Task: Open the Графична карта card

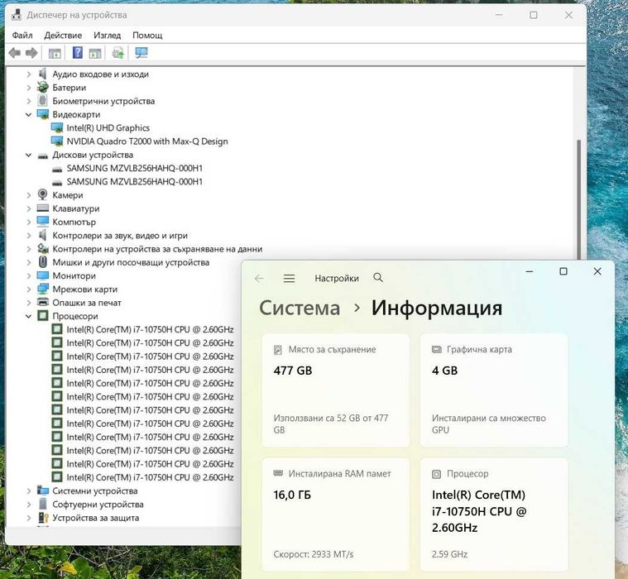Action: 494,390
